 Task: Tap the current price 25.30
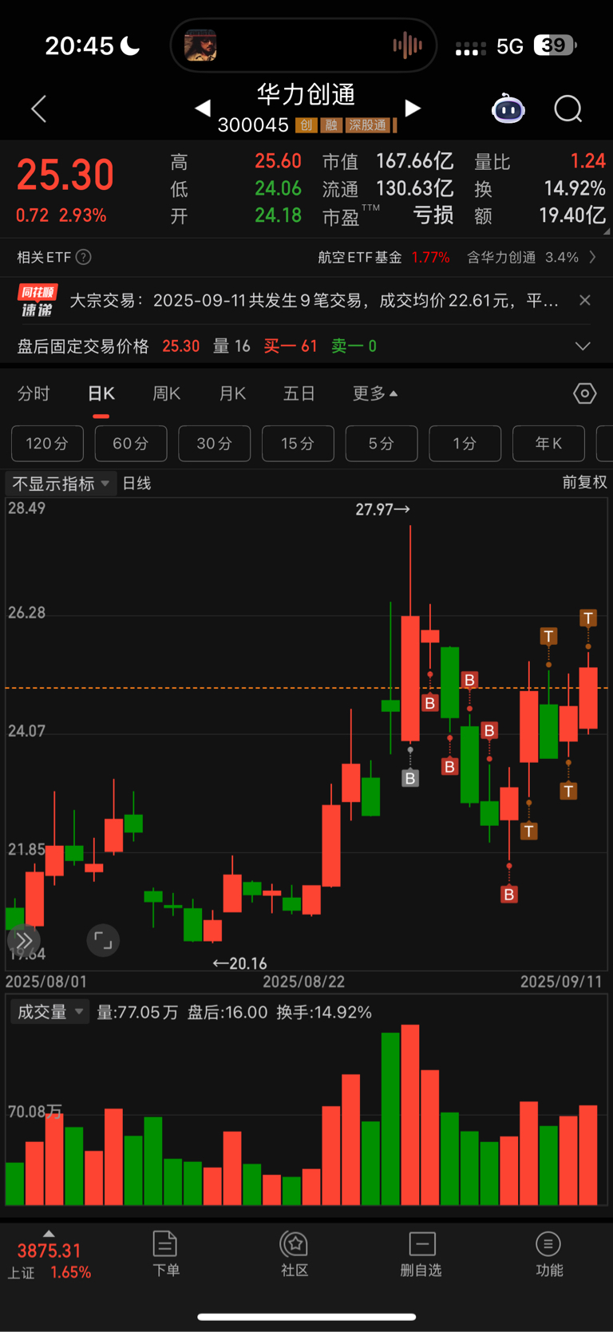(x=65, y=175)
